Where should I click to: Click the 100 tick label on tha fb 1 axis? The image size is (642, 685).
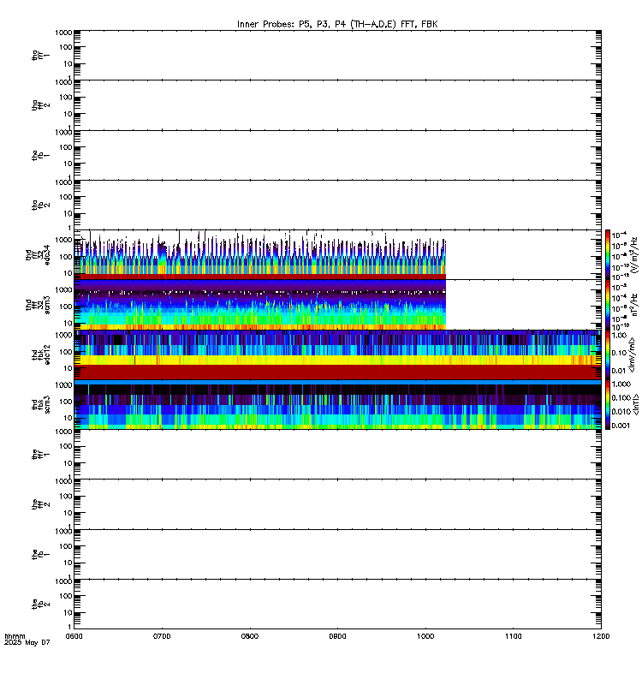[x=66, y=147]
